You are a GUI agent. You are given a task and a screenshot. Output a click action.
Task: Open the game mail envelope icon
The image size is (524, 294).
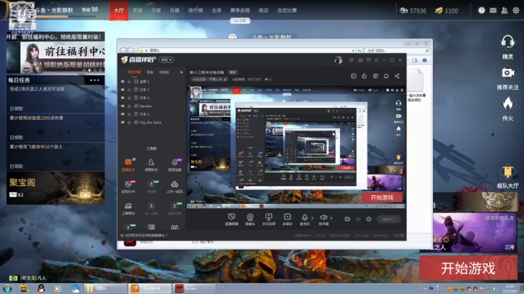493,10
